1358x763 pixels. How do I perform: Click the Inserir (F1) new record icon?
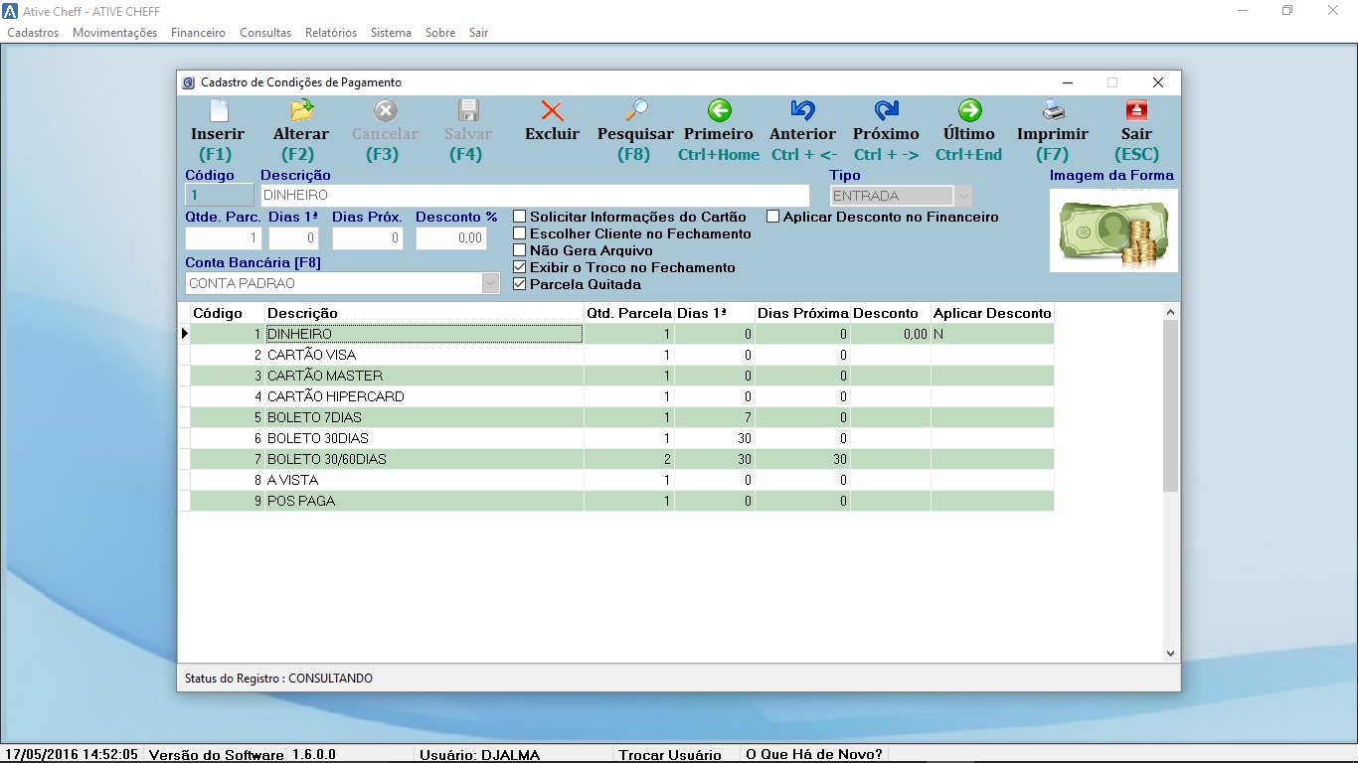pos(218,110)
